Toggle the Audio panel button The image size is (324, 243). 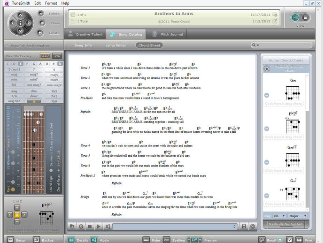point(94,240)
